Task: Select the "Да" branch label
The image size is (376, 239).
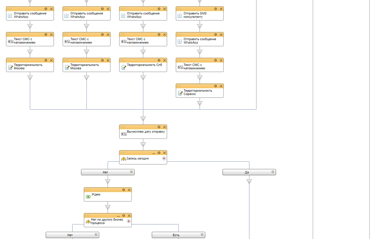Action: (x=247, y=172)
